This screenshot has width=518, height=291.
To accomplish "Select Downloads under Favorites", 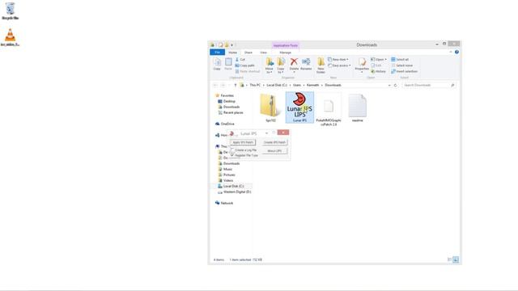I will [231, 107].
